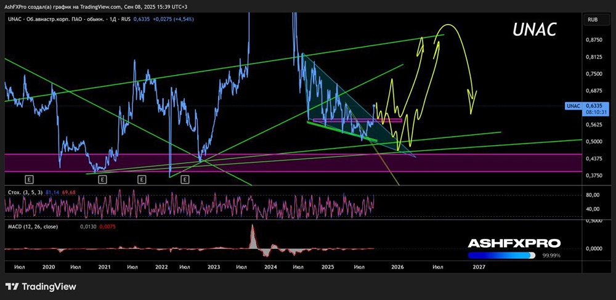Select the UNAC symbol name in legend
Screen dimensions: 616x300
pyautogui.click(x=14, y=19)
